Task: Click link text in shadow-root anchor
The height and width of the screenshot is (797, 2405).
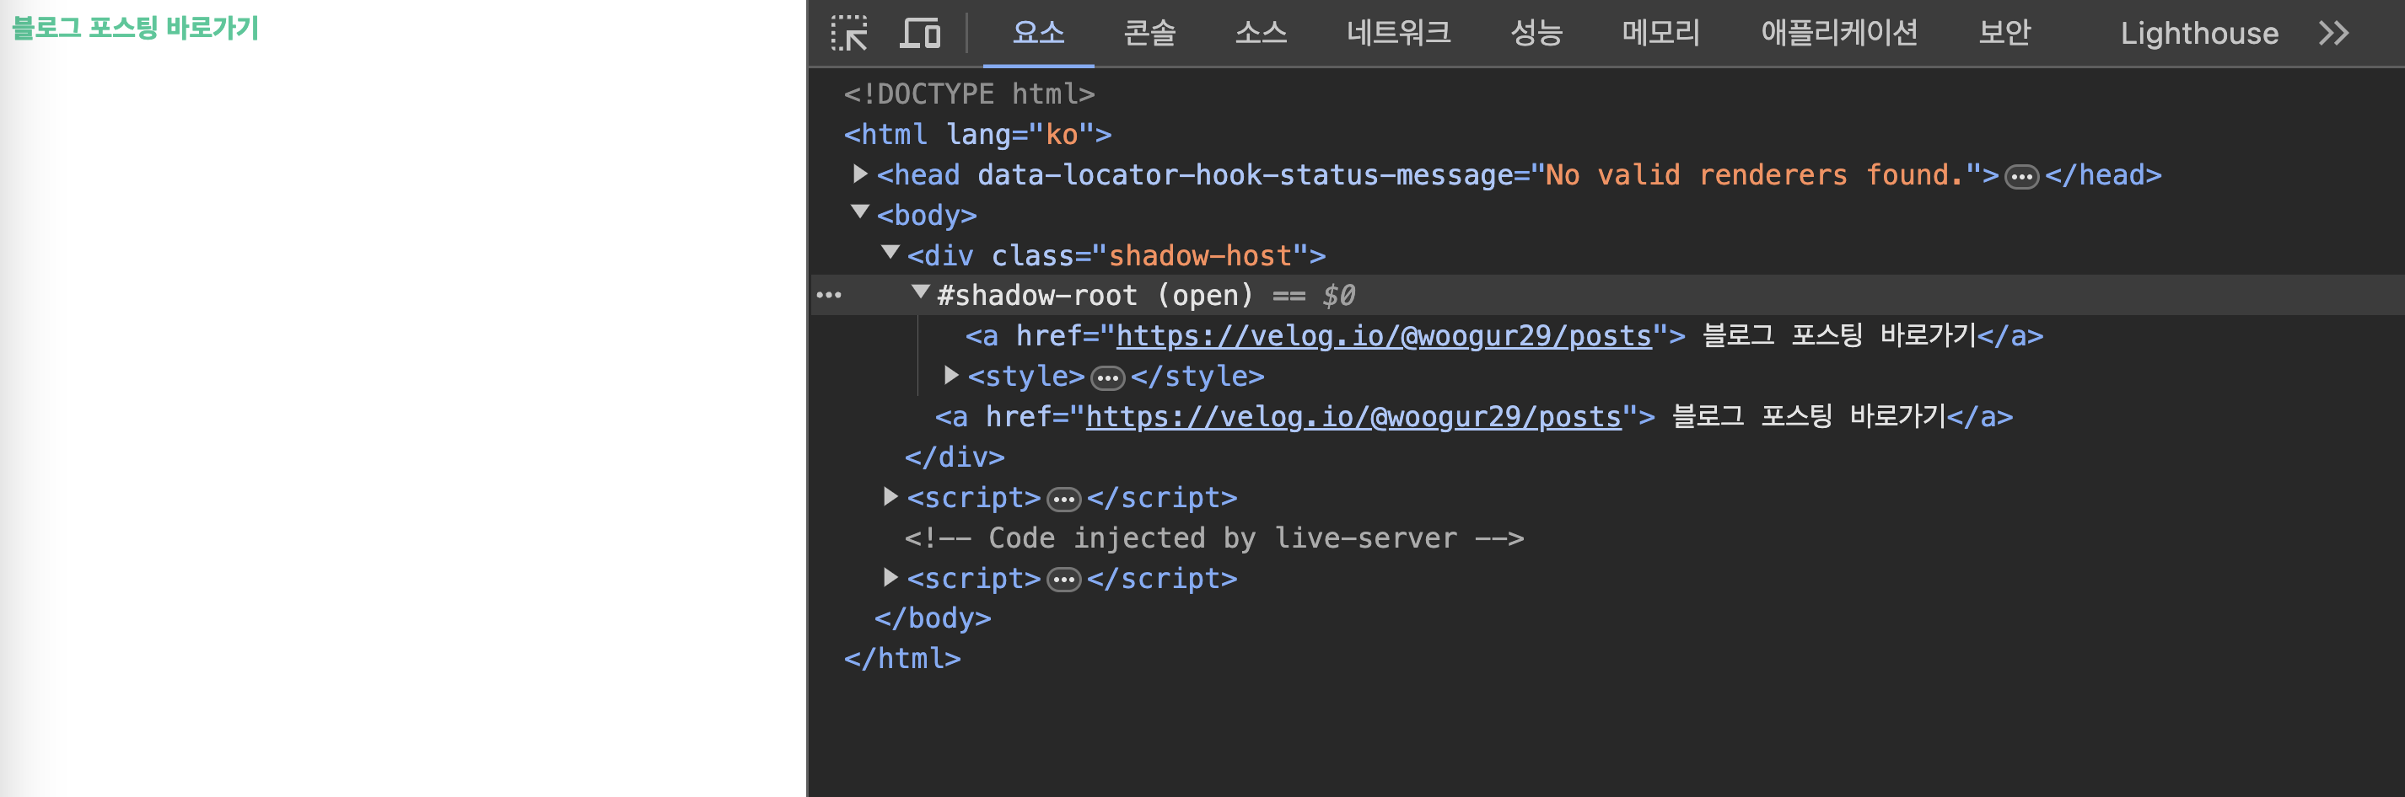Action: pos(1839,336)
